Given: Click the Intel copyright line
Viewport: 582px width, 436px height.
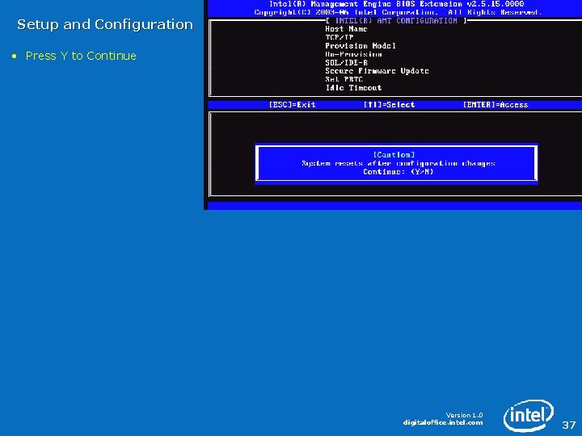Looking at the screenshot, I should pos(399,12).
